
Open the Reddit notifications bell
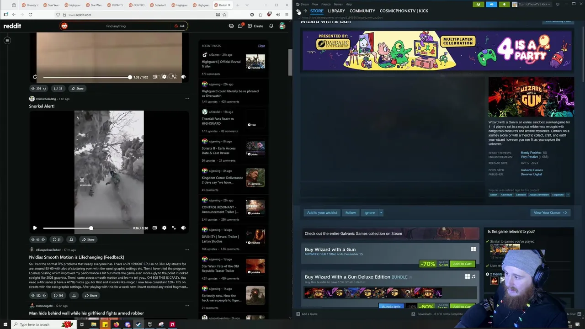(x=271, y=26)
